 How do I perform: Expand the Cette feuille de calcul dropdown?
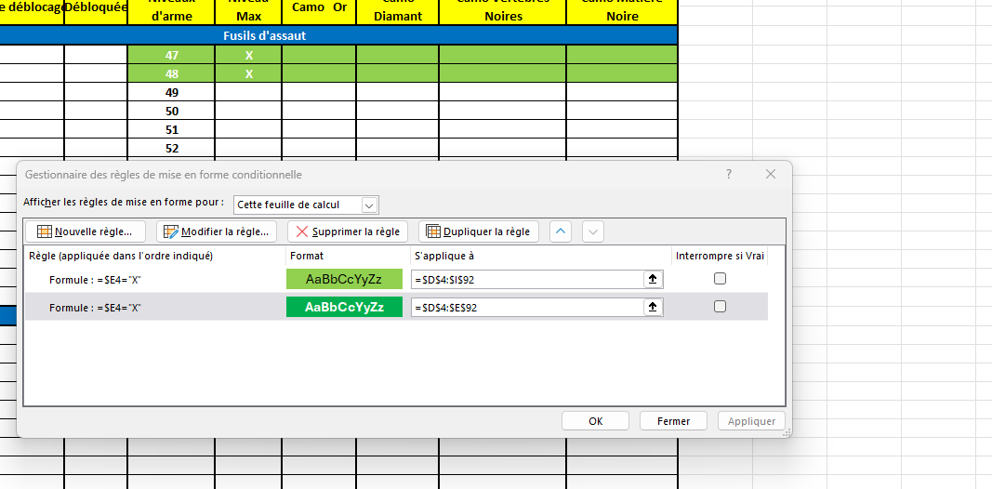click(x=369, y=205)
